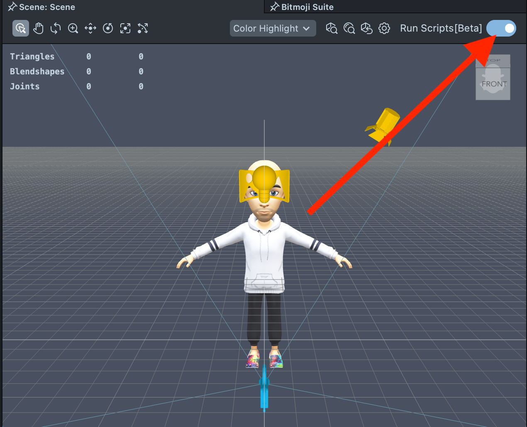Click the Frame Selection focus icon

tap(125, 28)
